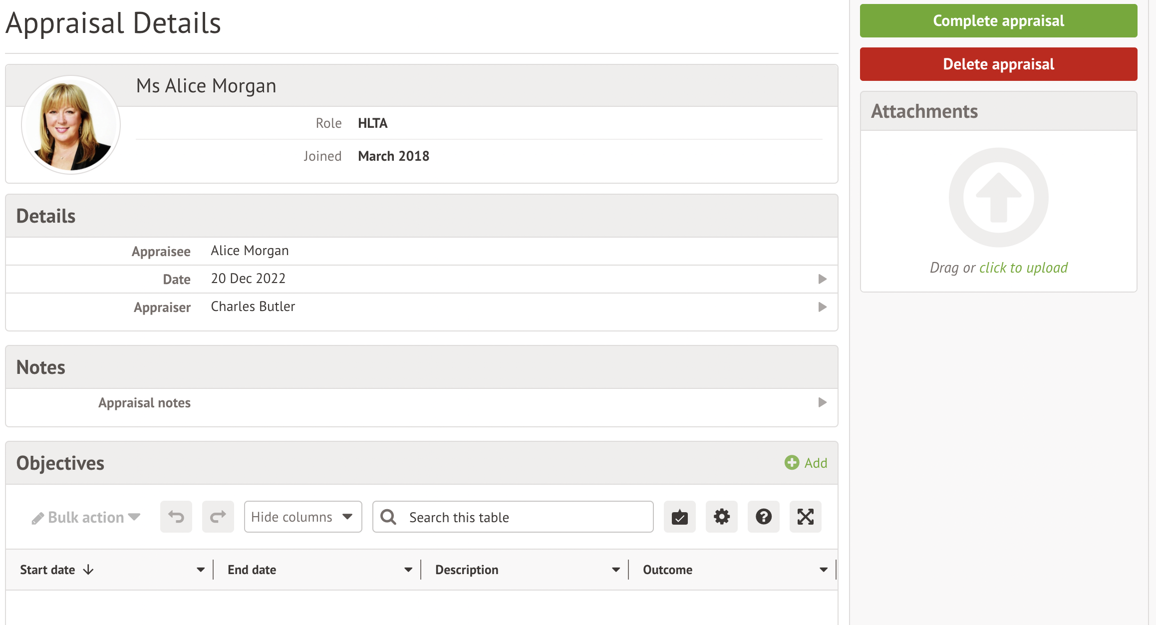This screenshot has width=1156, height=625.
Task: Expand Appraisal notes row arrow
Action: (822, 402)
